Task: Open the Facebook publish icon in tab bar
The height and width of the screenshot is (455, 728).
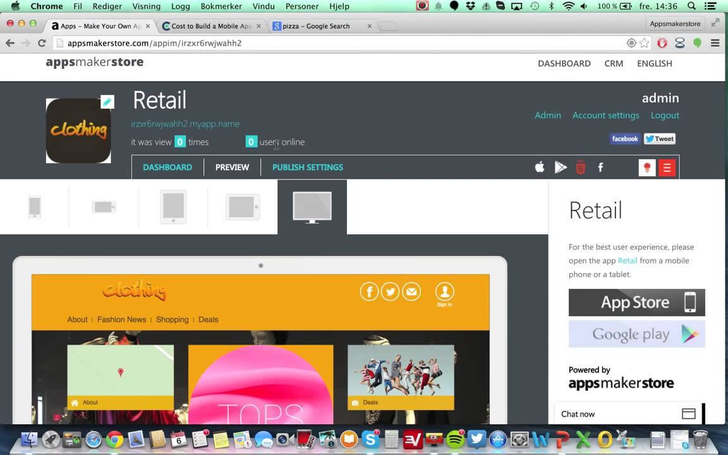Action: (600, 167)
